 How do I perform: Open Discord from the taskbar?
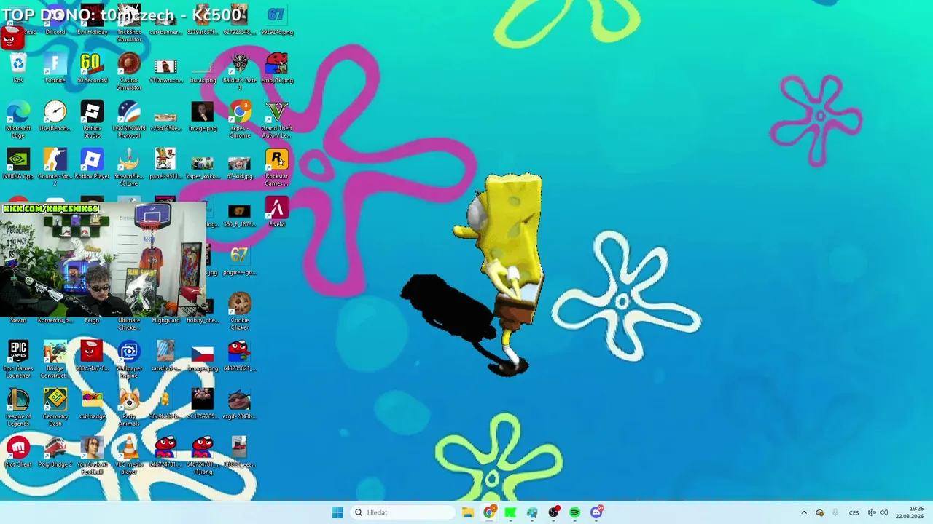coord(596,512)
